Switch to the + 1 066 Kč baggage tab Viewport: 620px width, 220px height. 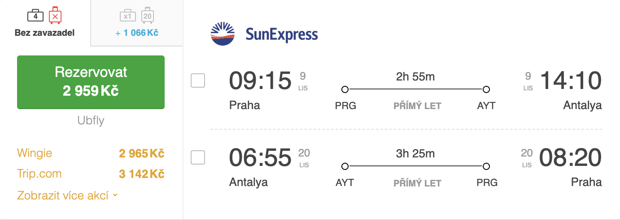137,23
